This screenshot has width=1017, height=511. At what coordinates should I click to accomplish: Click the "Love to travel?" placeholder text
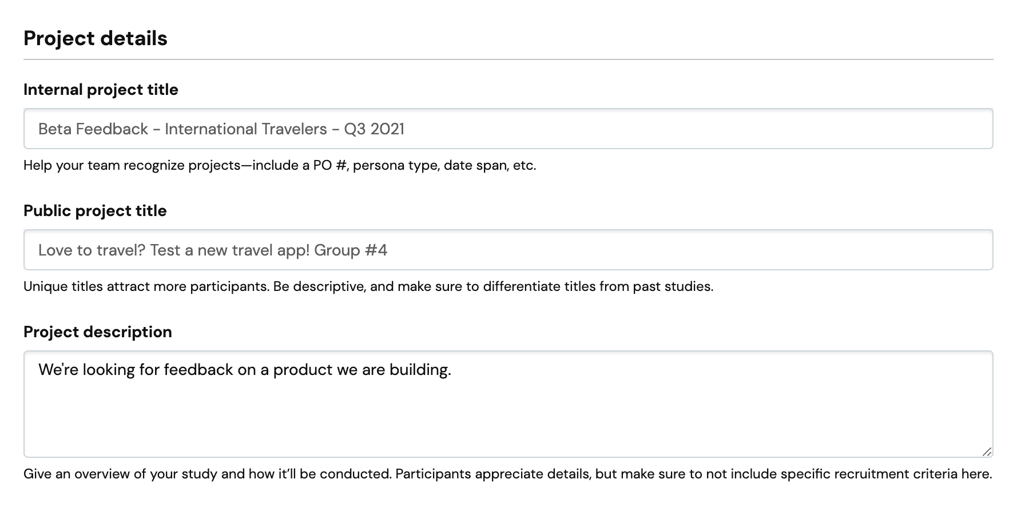[92, 250]
